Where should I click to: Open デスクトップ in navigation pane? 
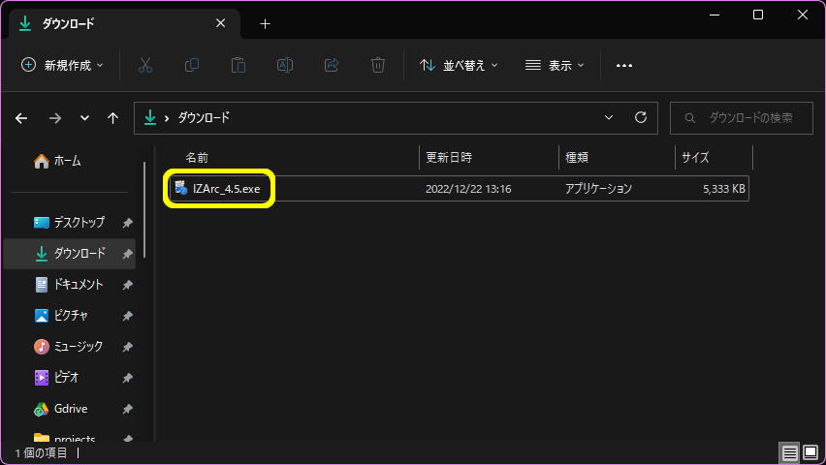(69, 222)
